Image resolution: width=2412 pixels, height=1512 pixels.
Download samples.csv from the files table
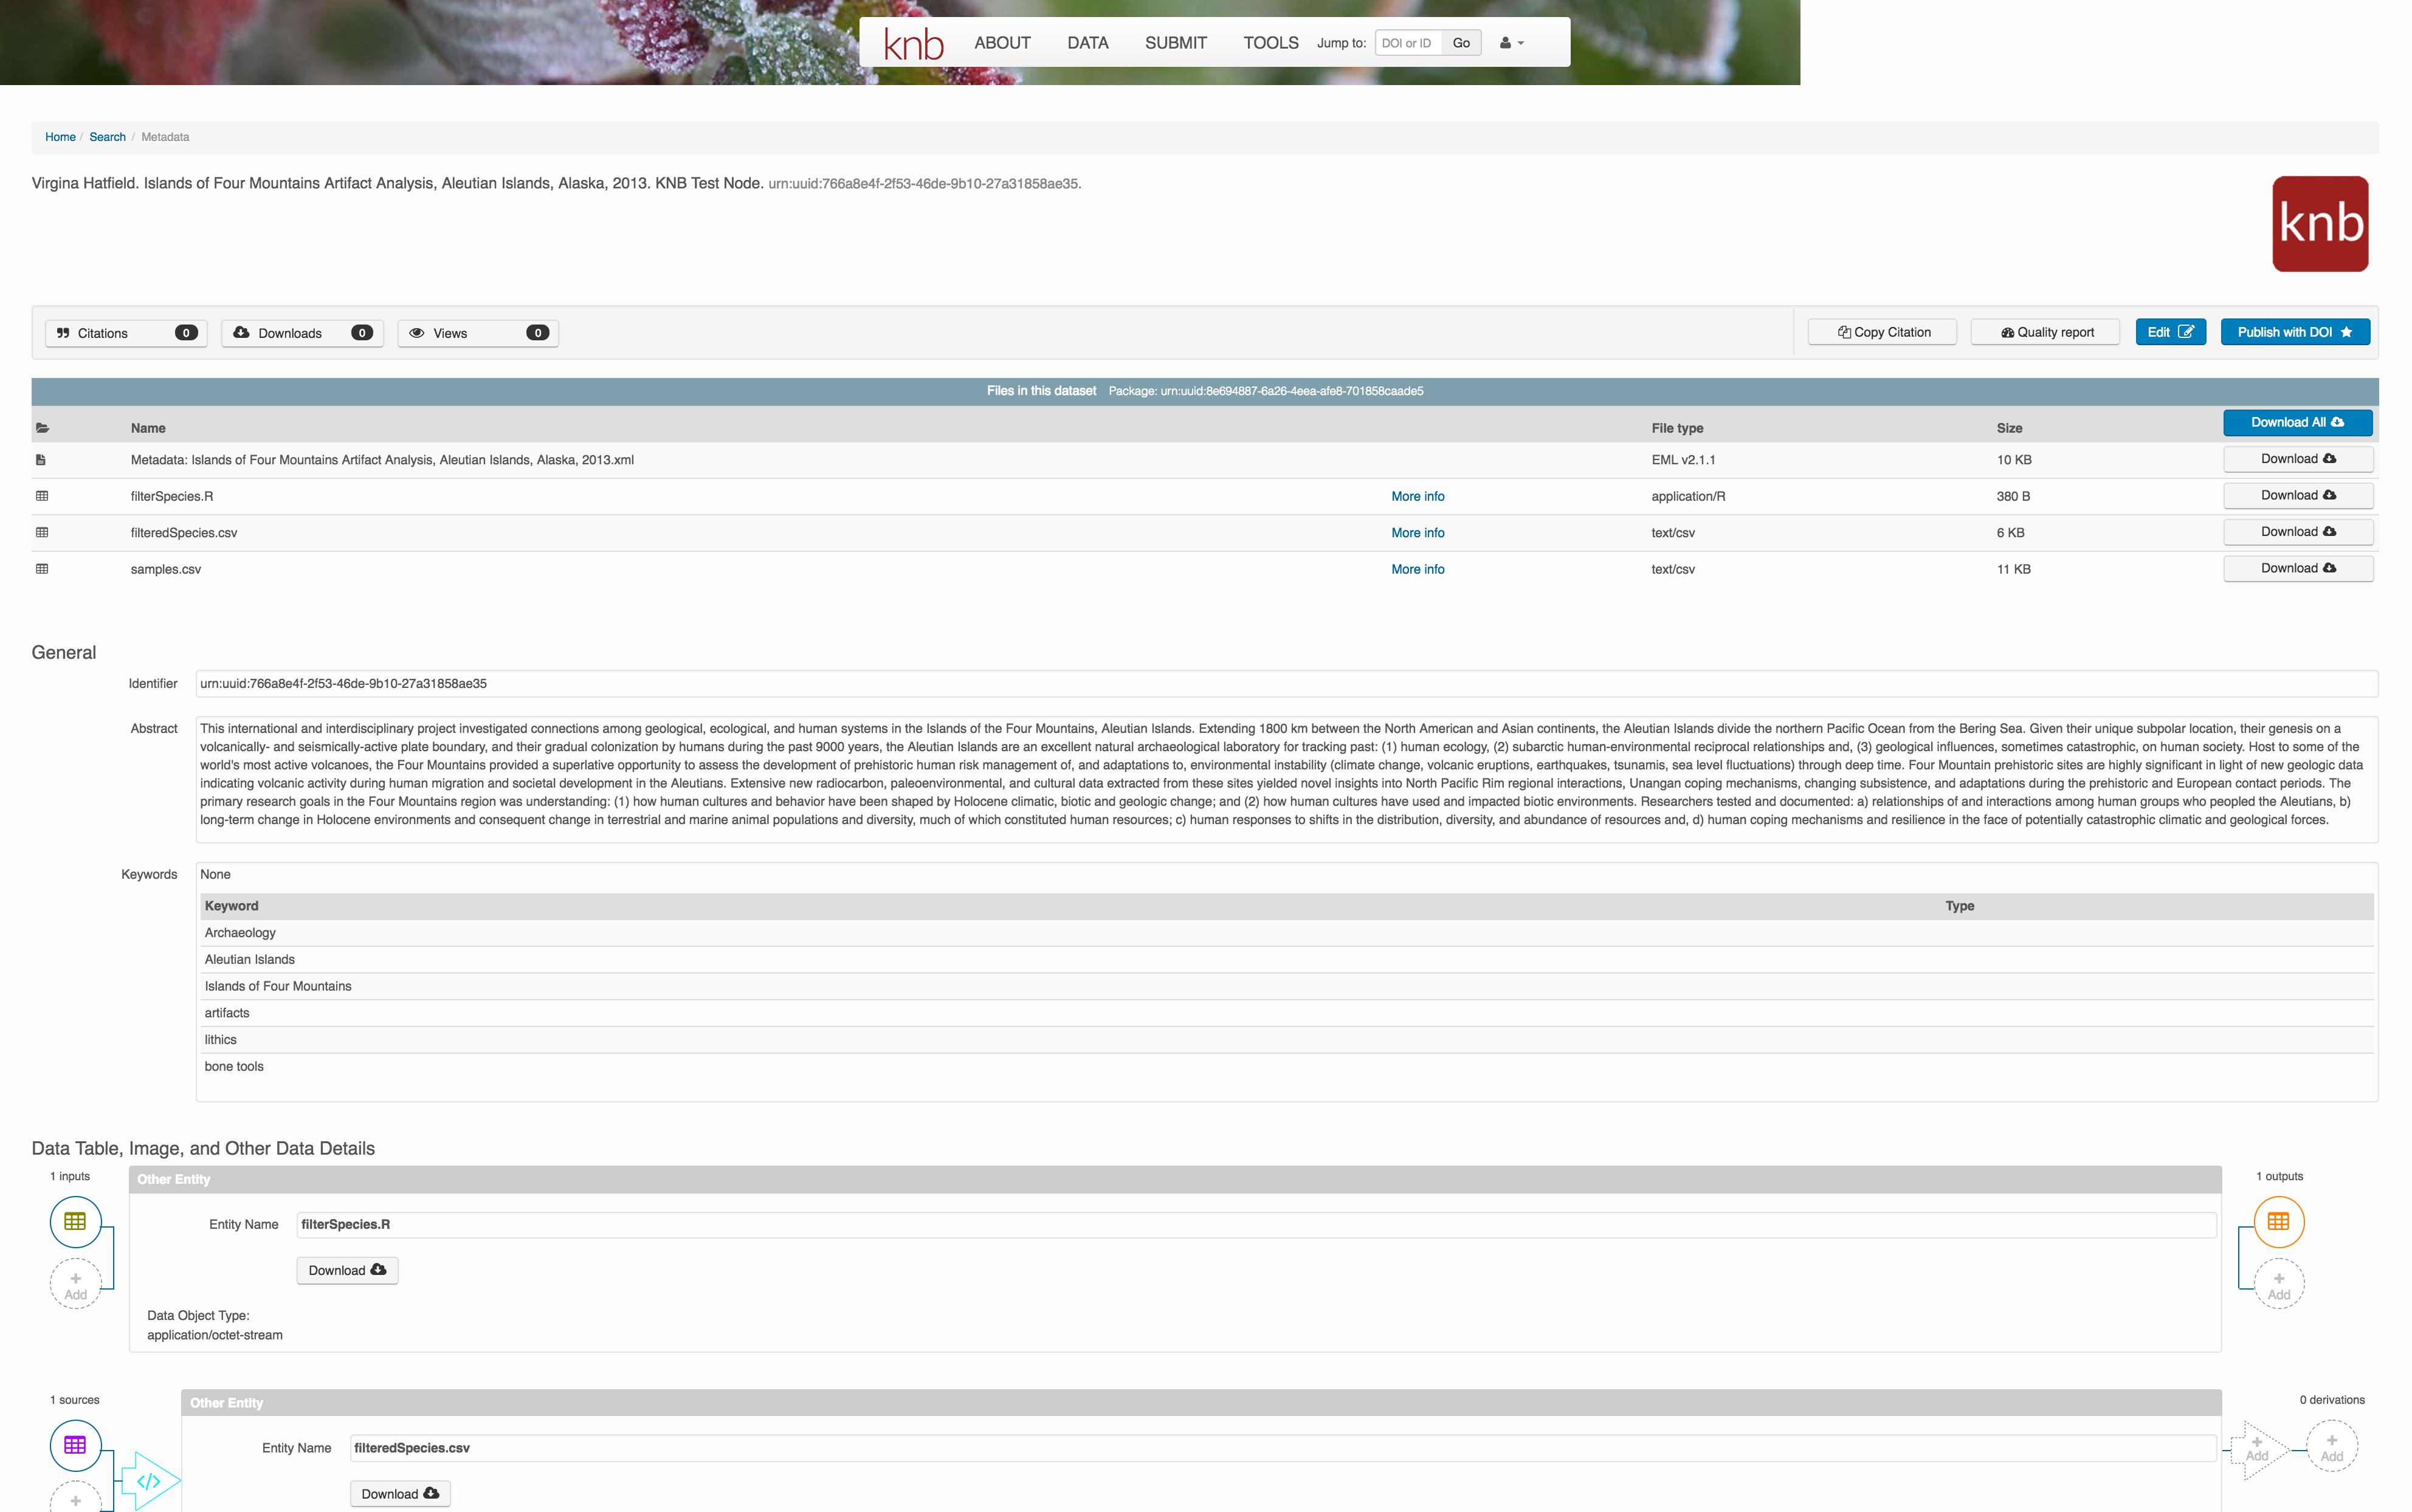click(2298, 568)
